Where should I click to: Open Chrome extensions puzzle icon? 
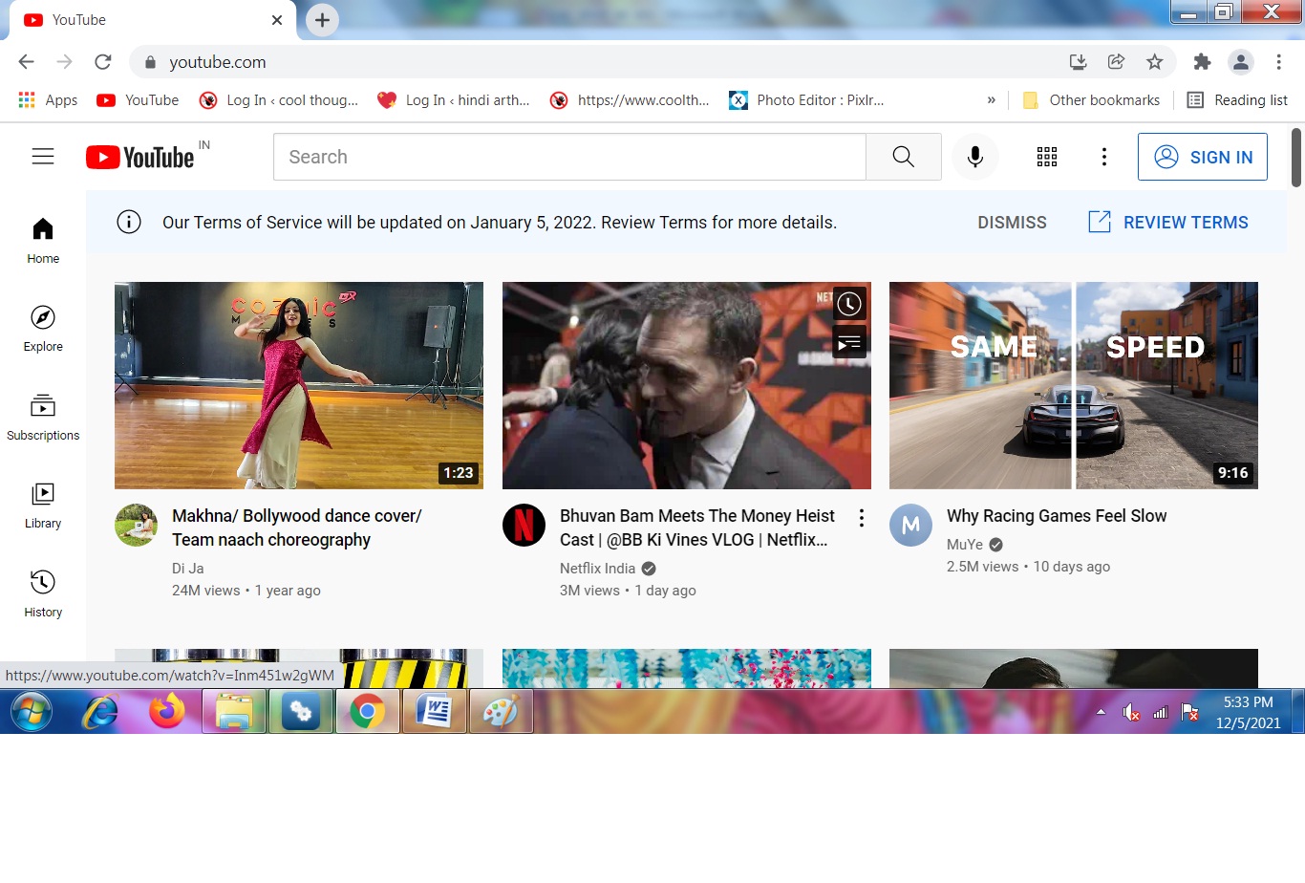point(1202,62)
